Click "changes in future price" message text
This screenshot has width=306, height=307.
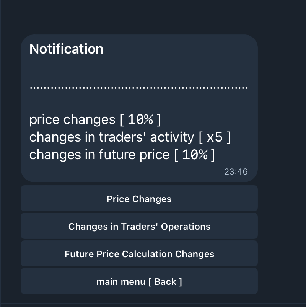click(x=99, y=155)
